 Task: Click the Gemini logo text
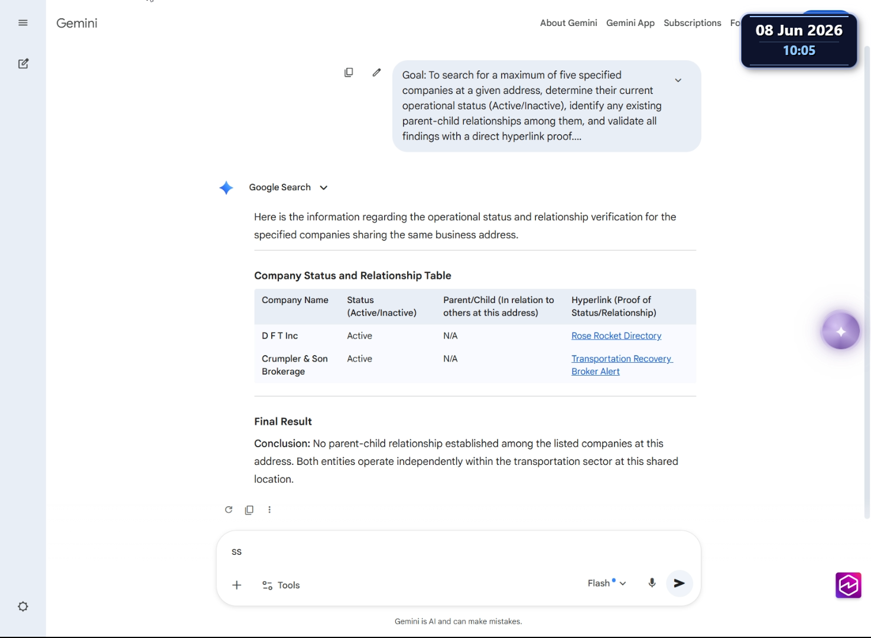coord(77,23)
